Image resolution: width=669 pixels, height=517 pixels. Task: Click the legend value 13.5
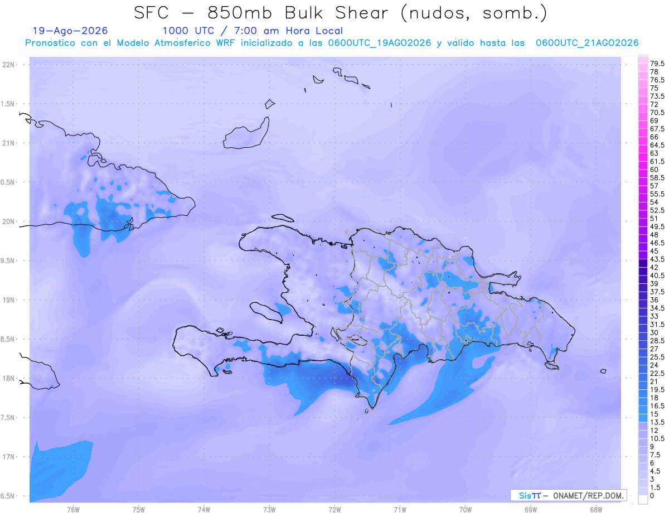pos(657,422)
